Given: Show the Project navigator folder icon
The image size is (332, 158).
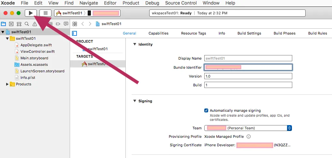Looking at the screenshot, I should pos(4,24).
